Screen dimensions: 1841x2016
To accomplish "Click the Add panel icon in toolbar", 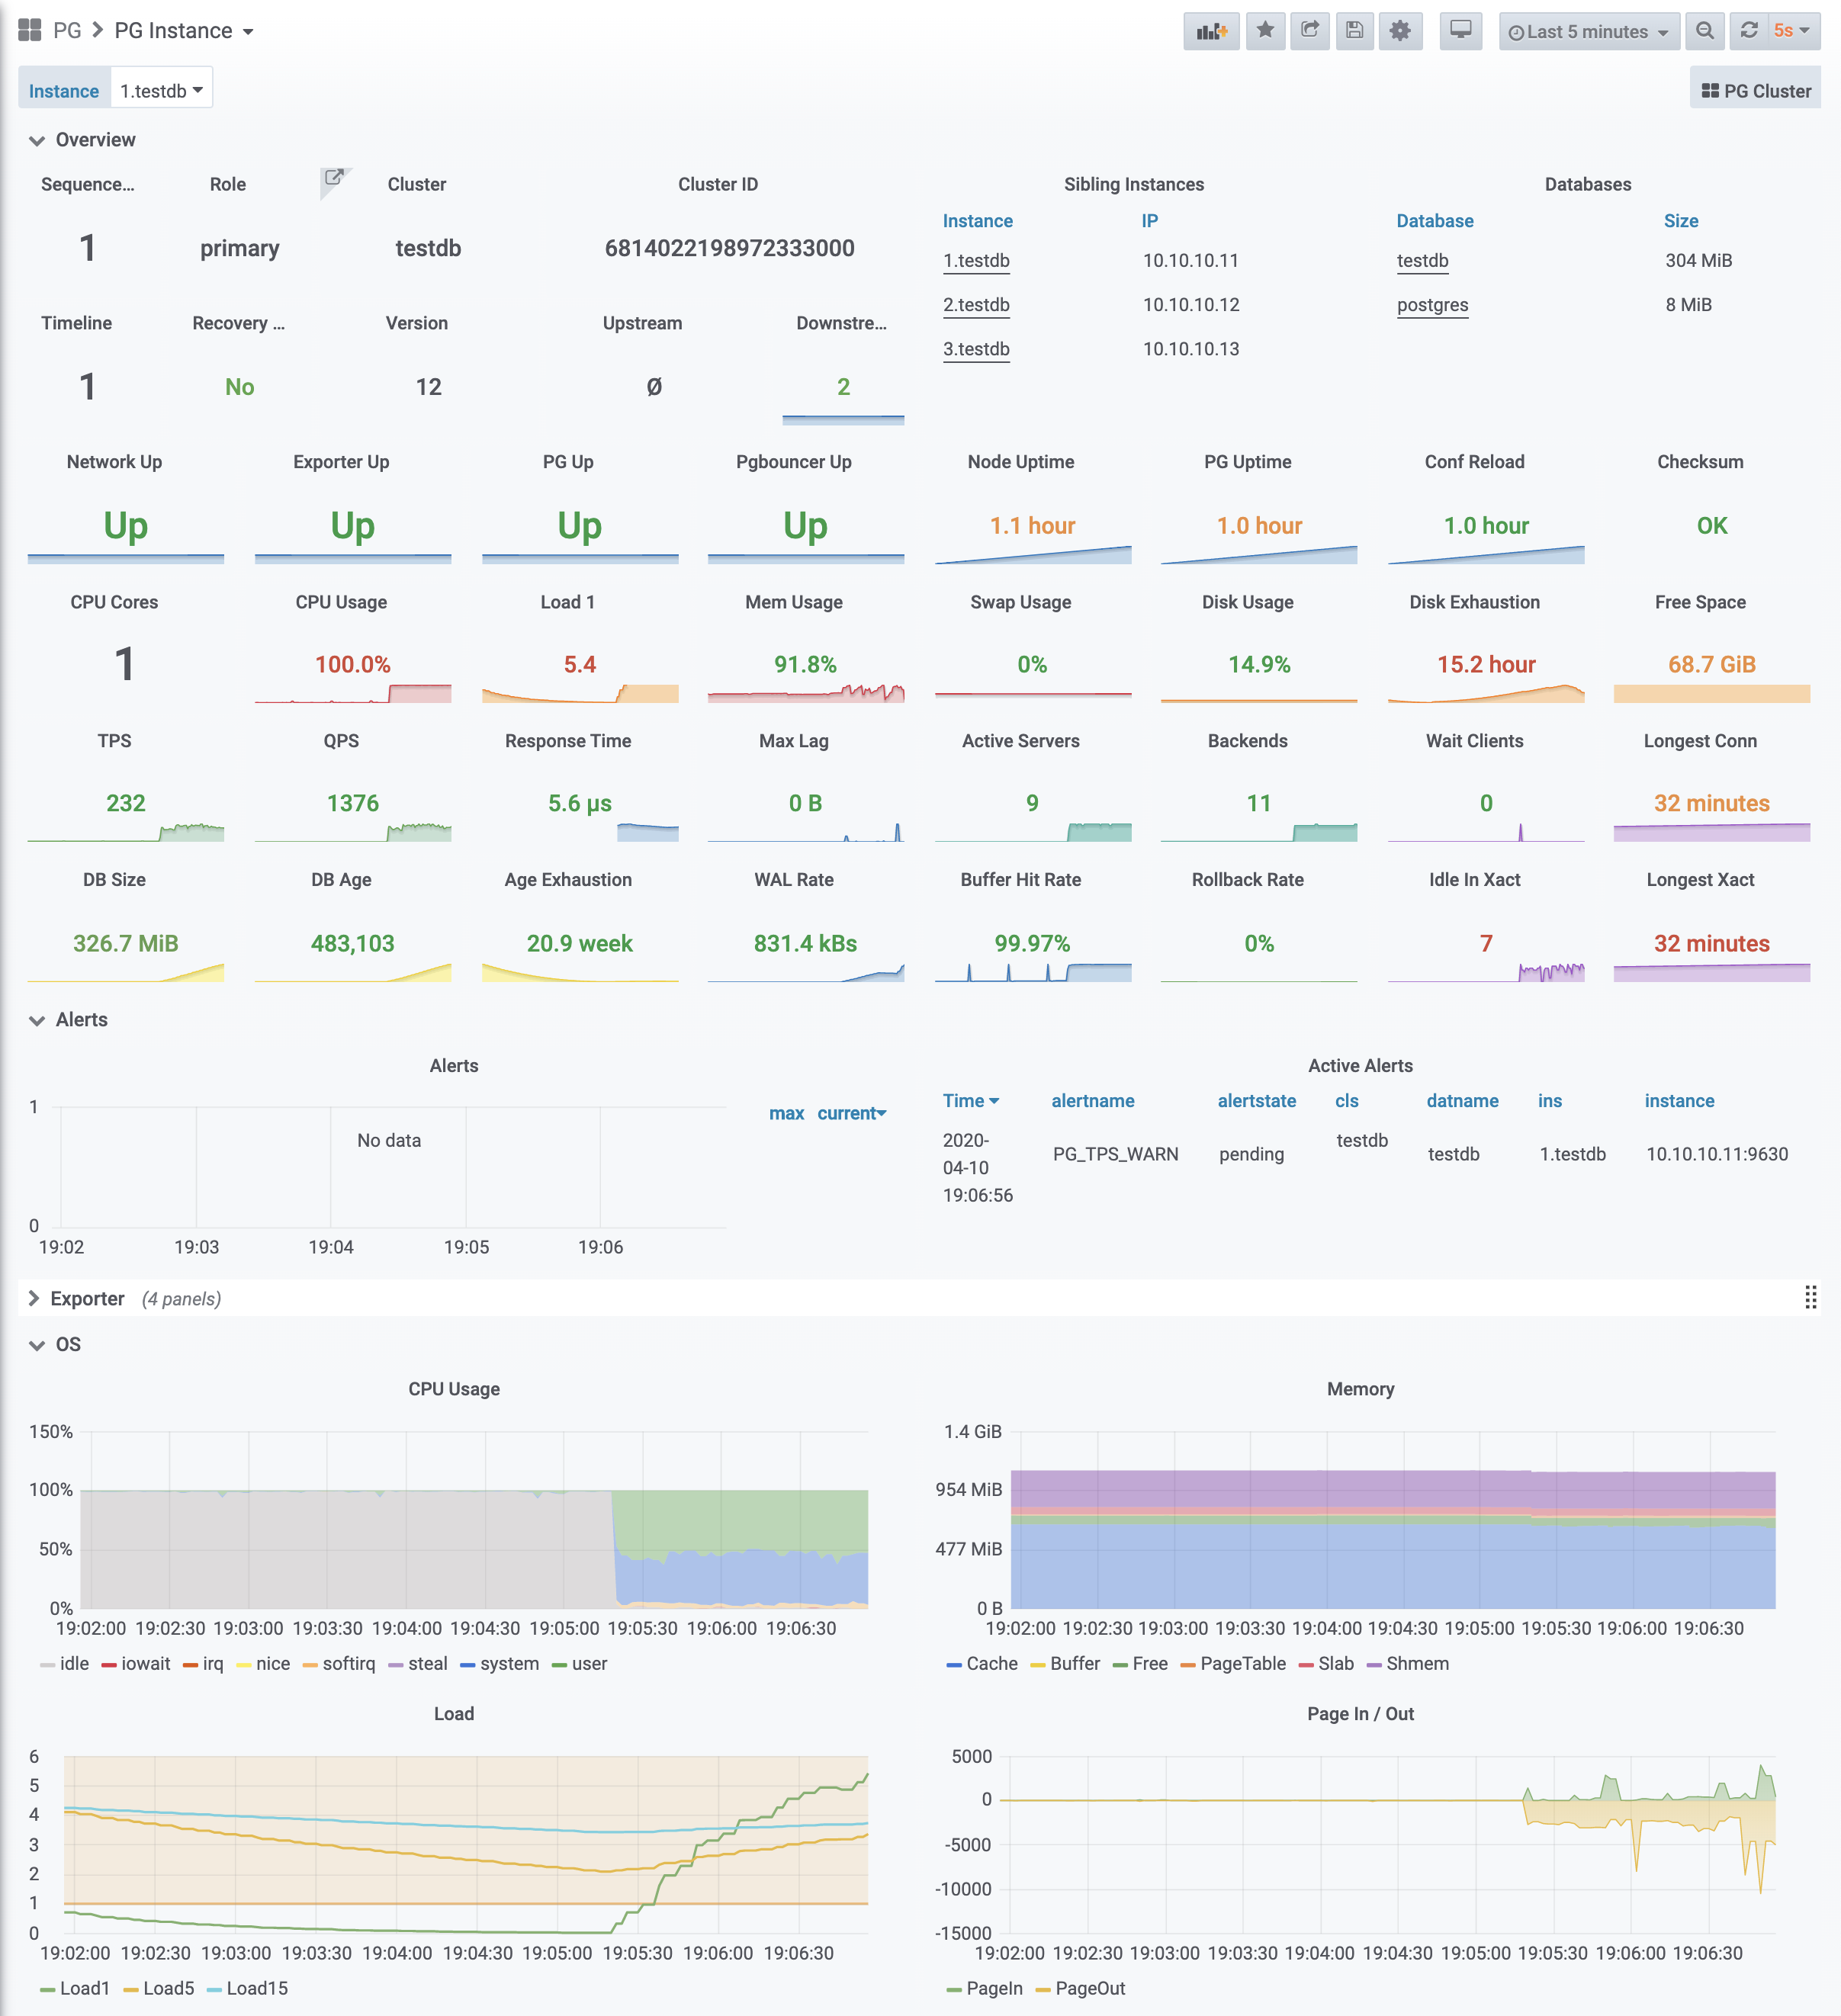I will tap(1211, 31).
